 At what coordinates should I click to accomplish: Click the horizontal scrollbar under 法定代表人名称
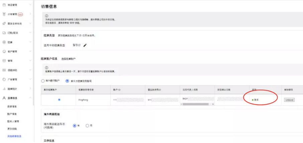pos(194,104)
